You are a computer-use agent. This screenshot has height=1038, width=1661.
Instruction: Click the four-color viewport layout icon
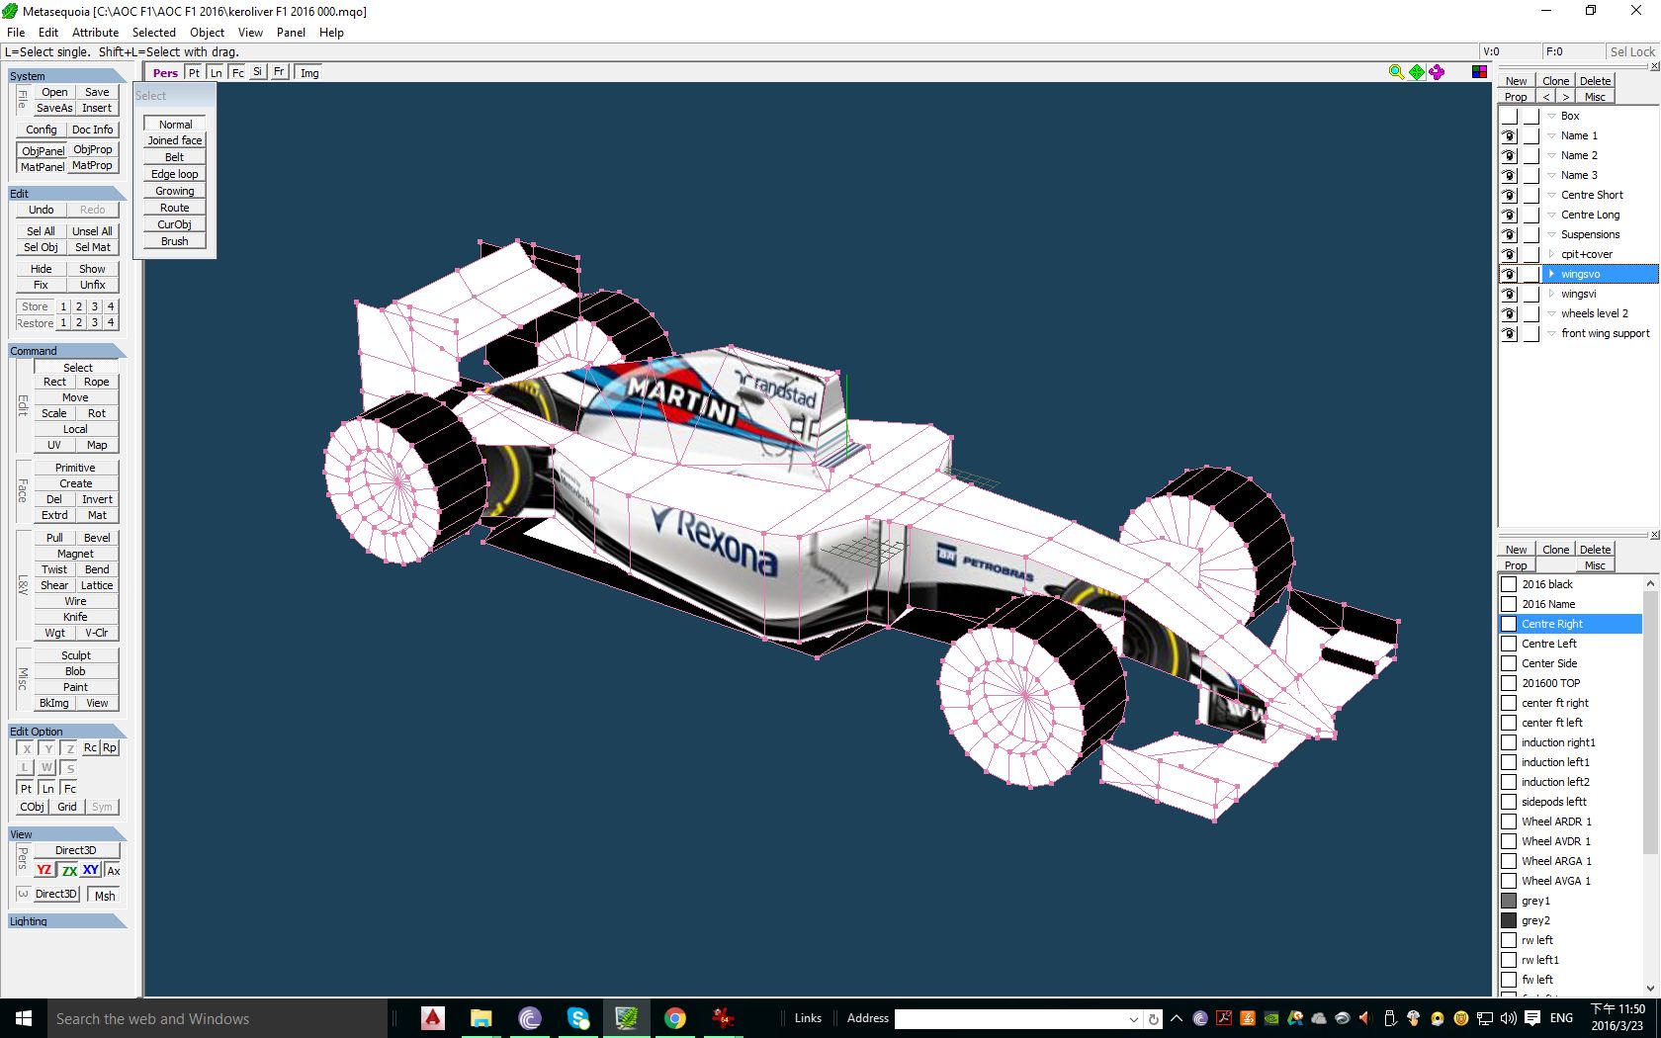(1479, 72)
